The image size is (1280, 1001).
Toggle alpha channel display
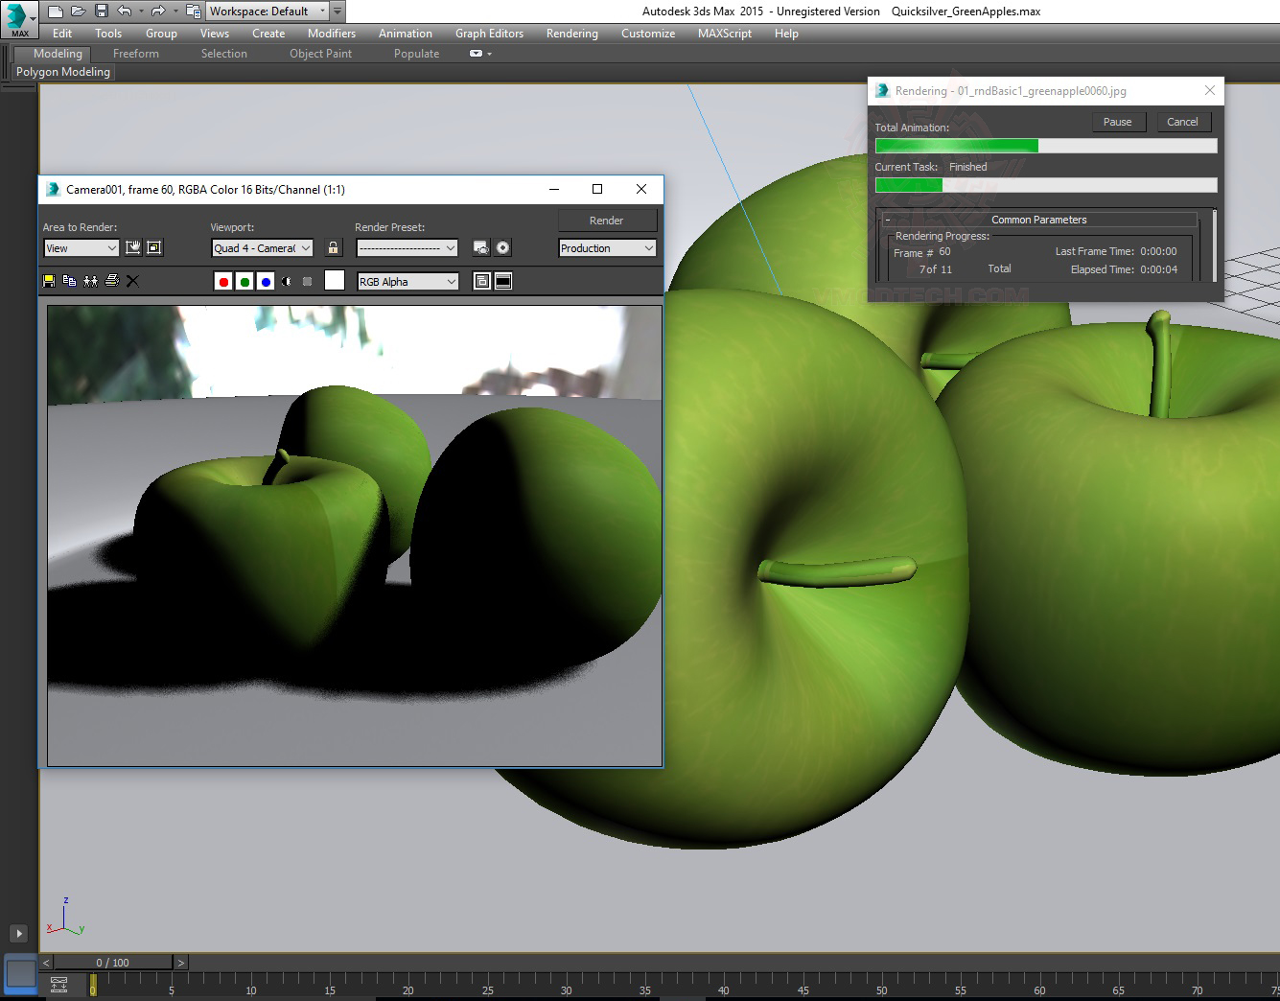pyautogui.click(x=287, y=282)
